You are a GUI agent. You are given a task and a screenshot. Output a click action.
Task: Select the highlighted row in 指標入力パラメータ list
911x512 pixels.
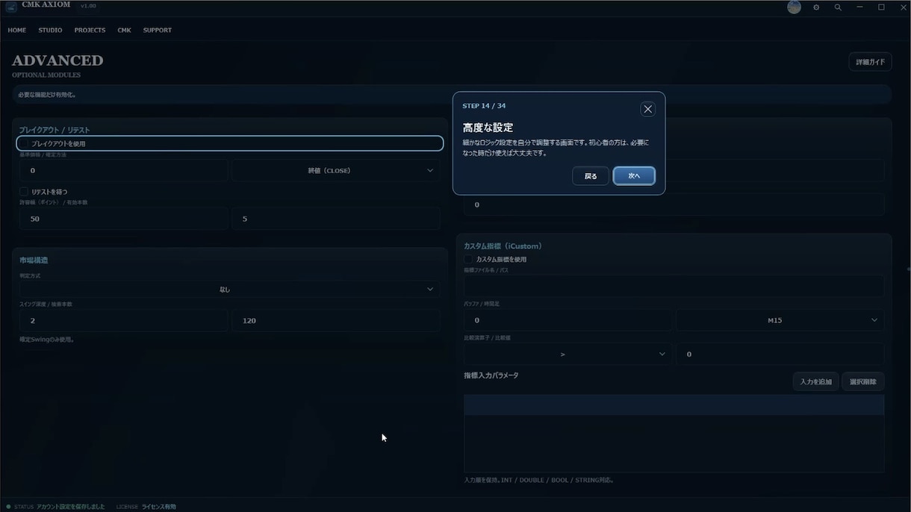pos(674,405)
